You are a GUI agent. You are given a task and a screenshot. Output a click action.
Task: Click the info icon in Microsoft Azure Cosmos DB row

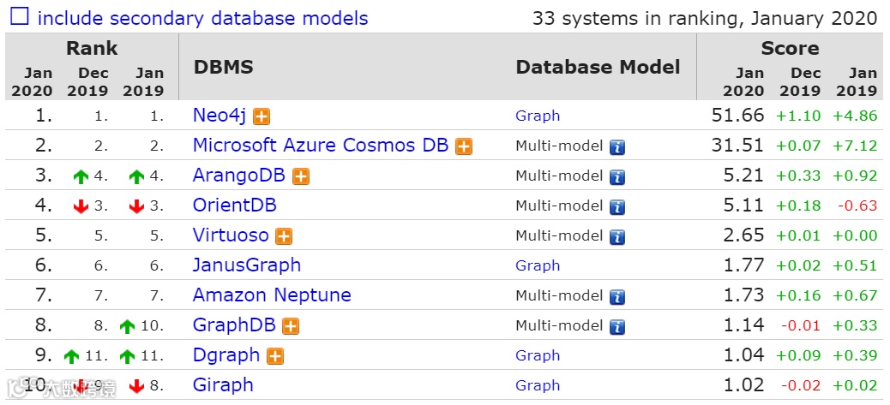617,147
